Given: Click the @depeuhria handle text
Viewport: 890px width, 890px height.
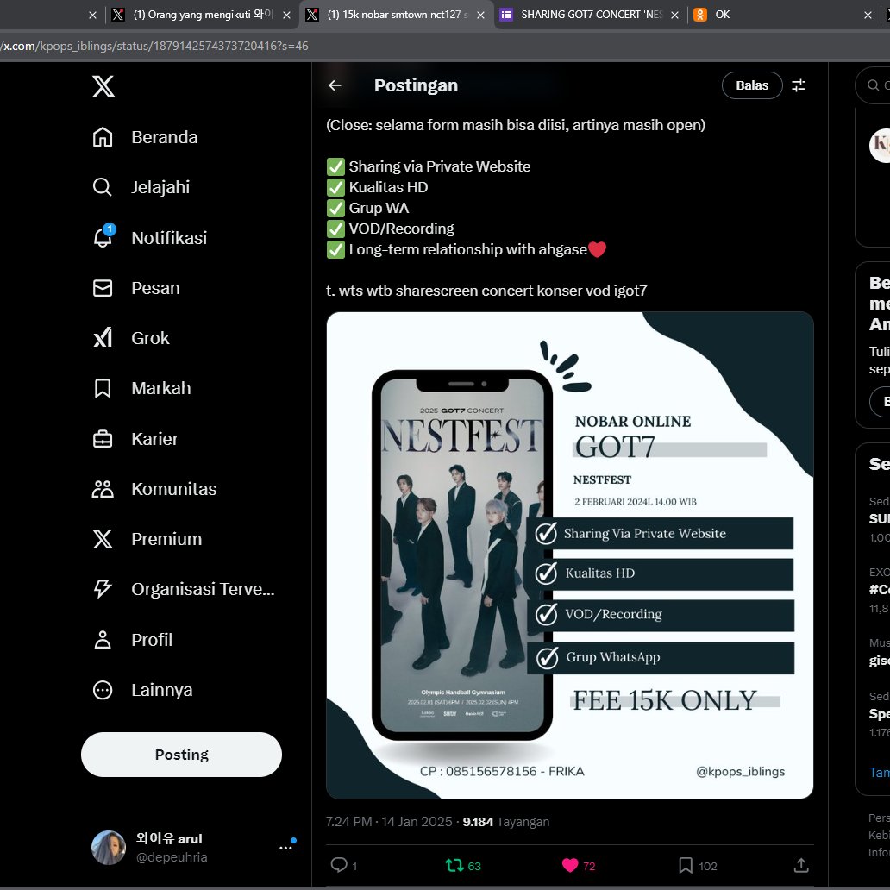Looking at the screenshot, I should tap(172, 857).
